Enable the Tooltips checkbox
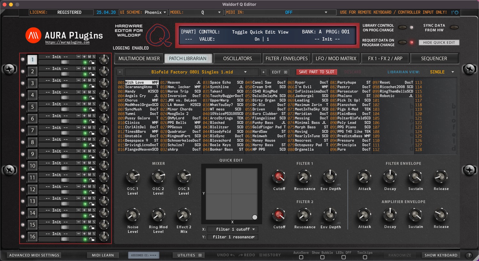 pos(365,257)
